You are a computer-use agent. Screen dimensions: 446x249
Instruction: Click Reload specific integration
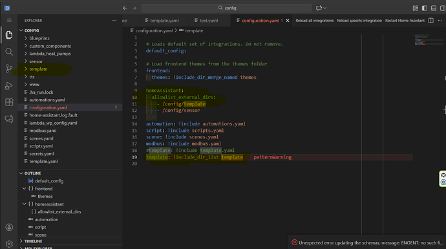click(x=359, y=21)
